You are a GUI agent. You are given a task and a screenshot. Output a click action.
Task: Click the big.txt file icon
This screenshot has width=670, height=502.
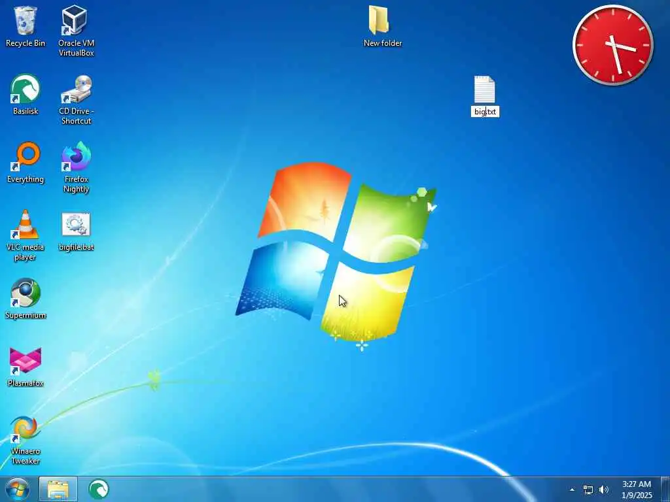pyautogui.click(x=485, y=89)
